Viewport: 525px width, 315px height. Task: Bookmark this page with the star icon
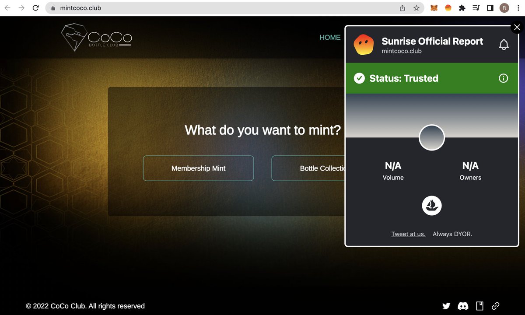pyautogui.click(x=416, y=8)
